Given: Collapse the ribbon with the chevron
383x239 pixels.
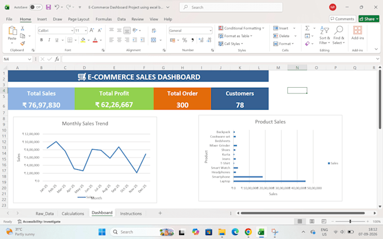Looking at the screenshot, I should [376, 49].
